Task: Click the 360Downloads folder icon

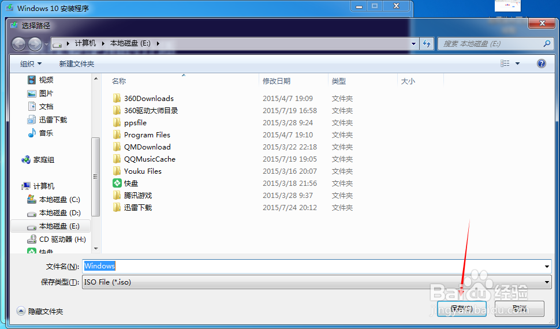Action: [117, 98]
